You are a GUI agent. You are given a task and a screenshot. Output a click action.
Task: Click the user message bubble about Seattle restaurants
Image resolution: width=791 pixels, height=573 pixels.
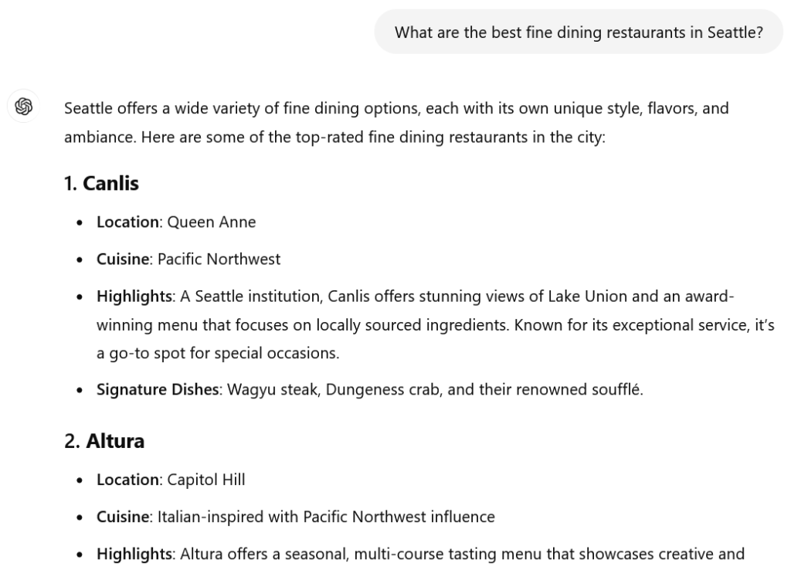[578, 32]
